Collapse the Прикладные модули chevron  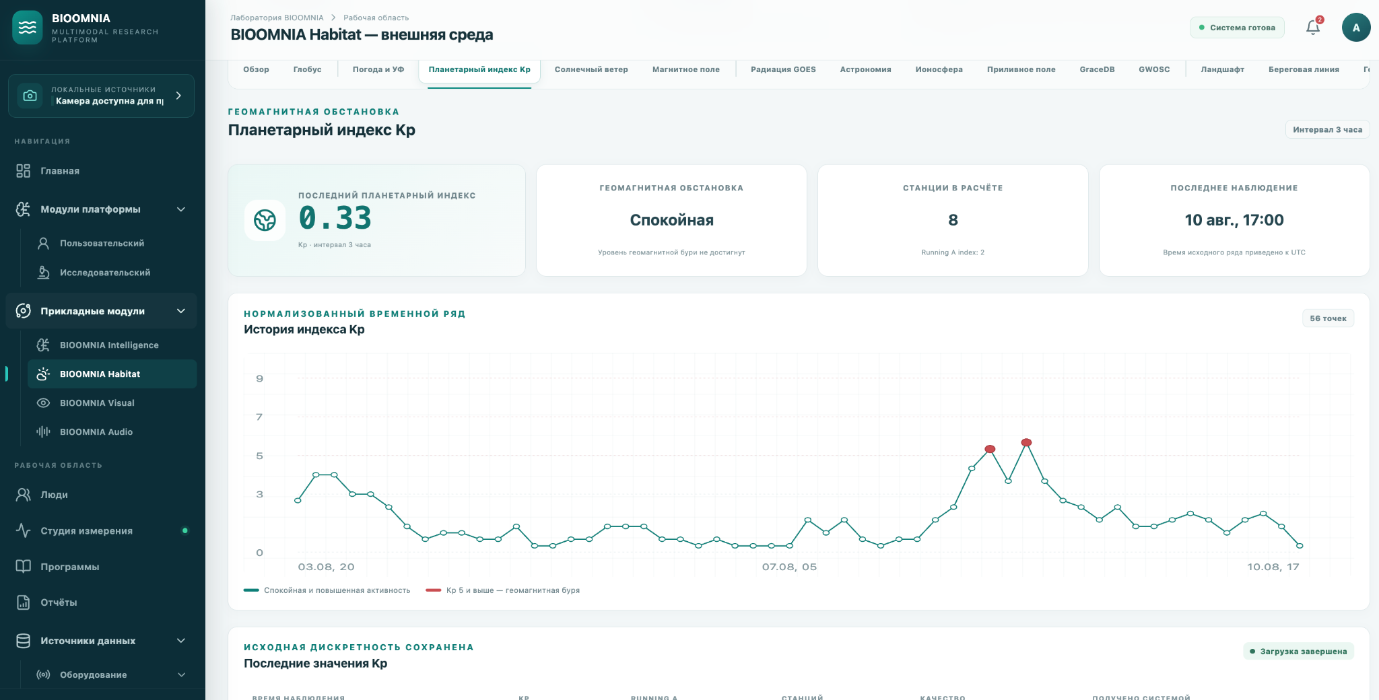coord(181,311)
